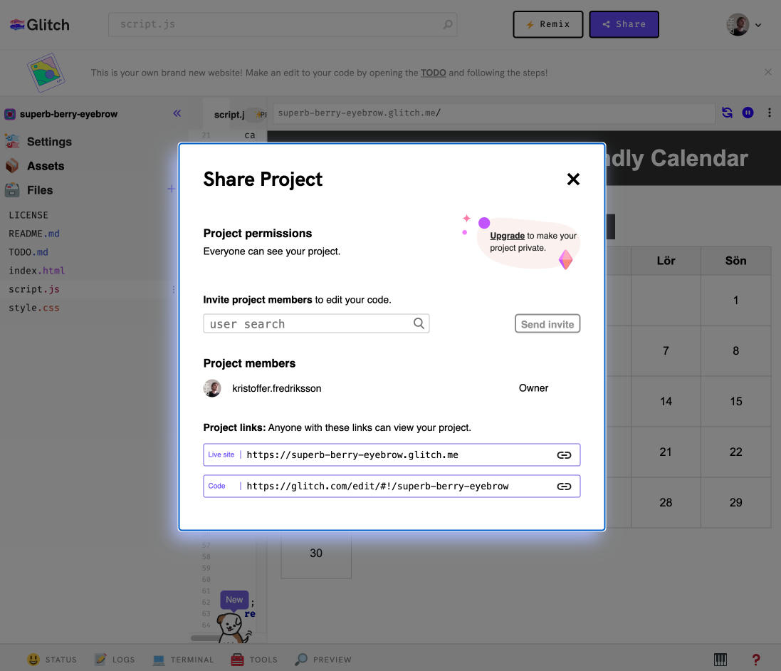Image resolution: width=781 pixels, height=671 pixels.
Task: Copy the Live site link
Action: click(x=564, y=454)
